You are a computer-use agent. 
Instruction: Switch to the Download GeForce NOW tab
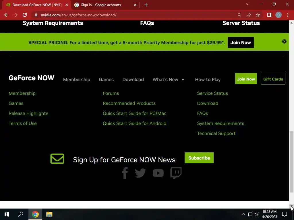tap(37, 5)
